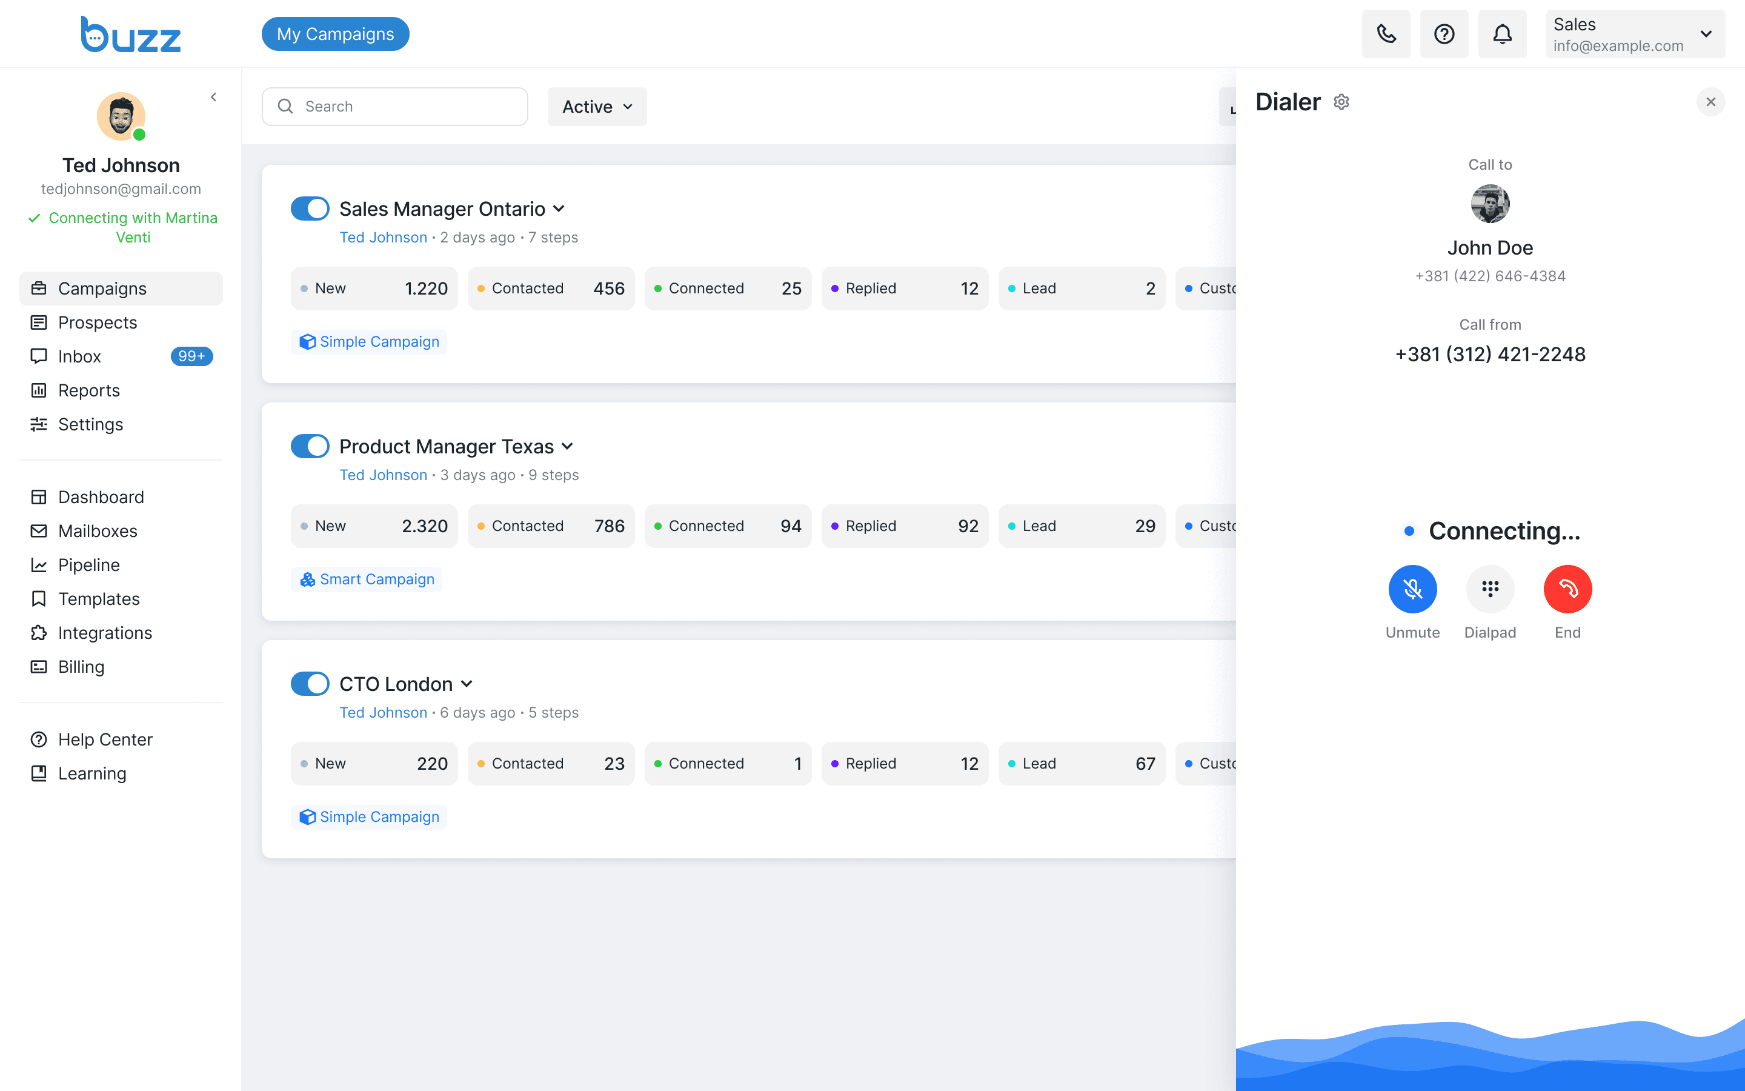Click the Replied 92 stat
Screen dimensions: 1745x1091
pyautogui.click(x=905, y=526)
